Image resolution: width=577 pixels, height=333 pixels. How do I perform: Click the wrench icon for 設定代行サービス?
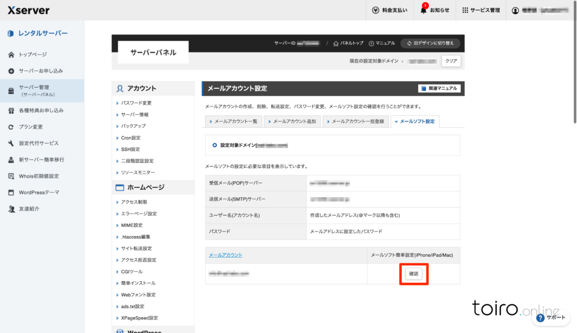pos(11,143)
